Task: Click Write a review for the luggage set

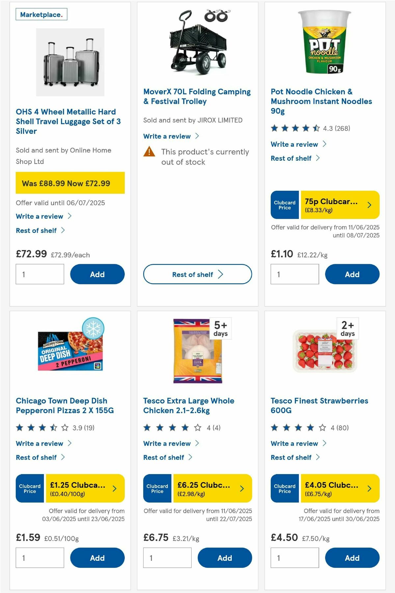Action: pyautogui.click(x=39, y=216)
